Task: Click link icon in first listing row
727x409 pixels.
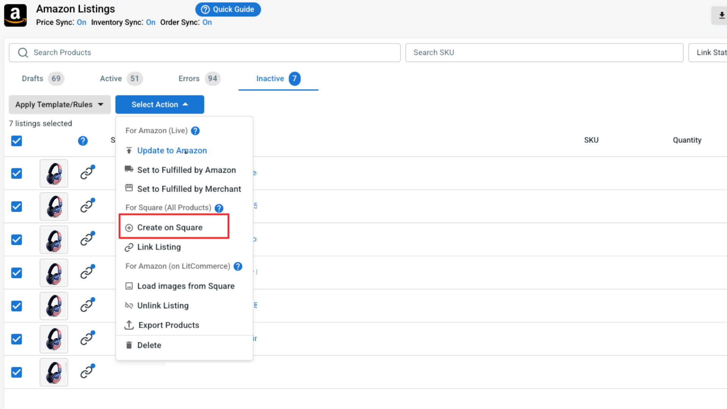Action: 87,172
